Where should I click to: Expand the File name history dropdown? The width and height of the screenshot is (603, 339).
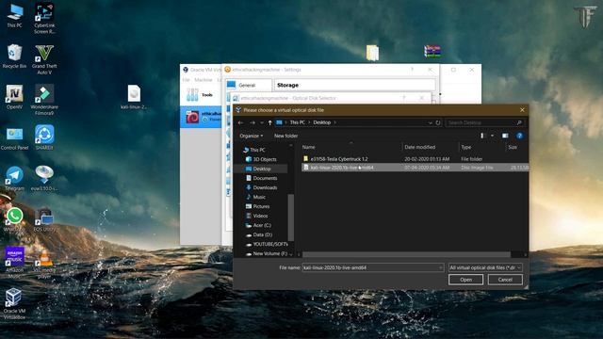click(x=440, y=267)
